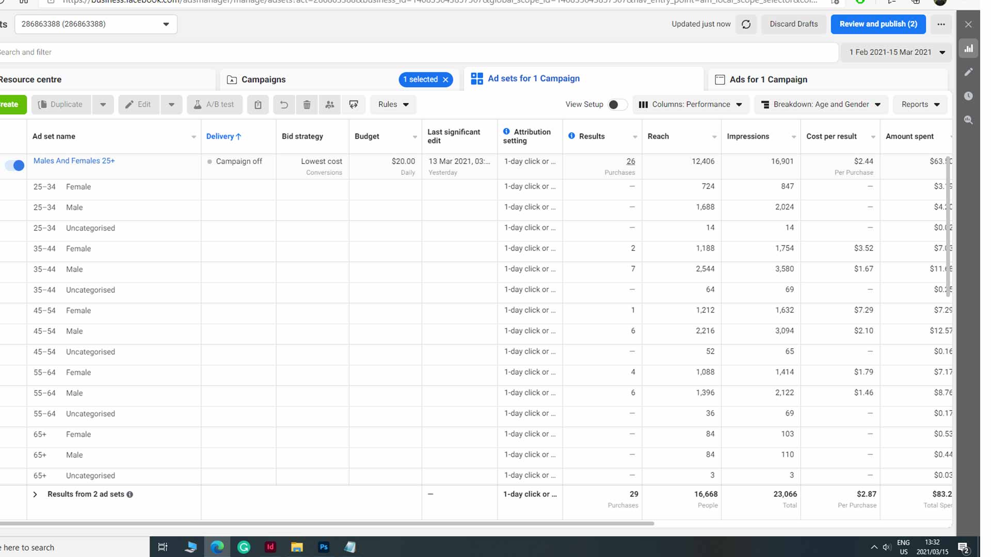Click the 26 Purchases results link

point(630,161)
